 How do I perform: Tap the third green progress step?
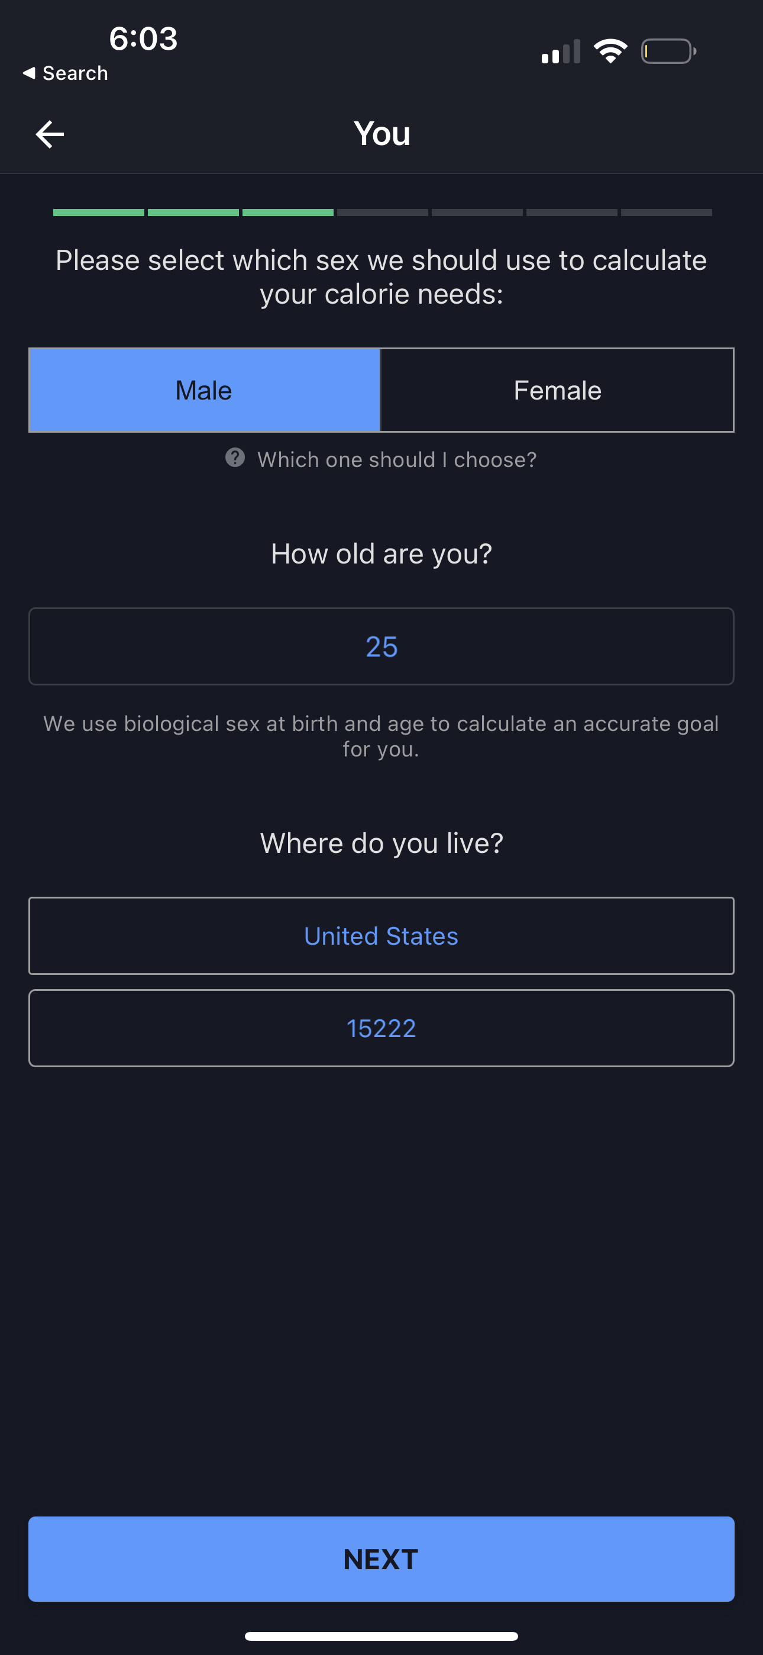click(287, 212)
